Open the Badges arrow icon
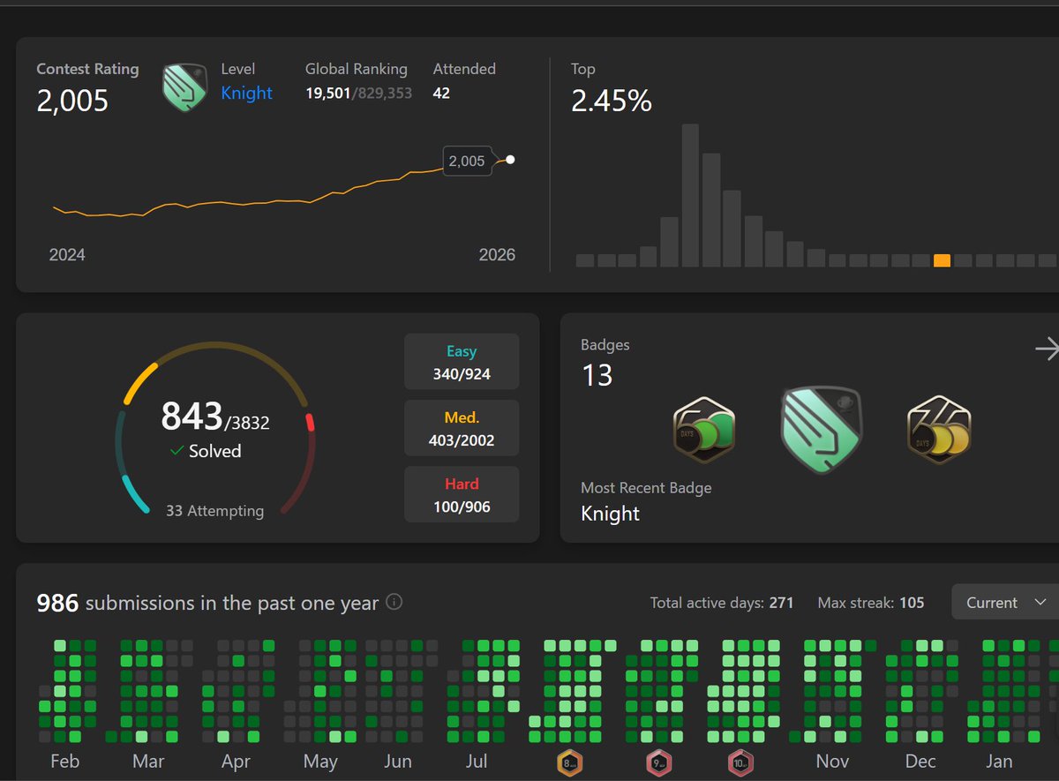 coord(1047,349)
